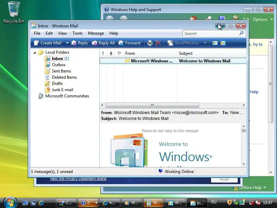Click the RU language indicator
The image size is (277, 208).
pyautogui.click(x=214, y=202)
